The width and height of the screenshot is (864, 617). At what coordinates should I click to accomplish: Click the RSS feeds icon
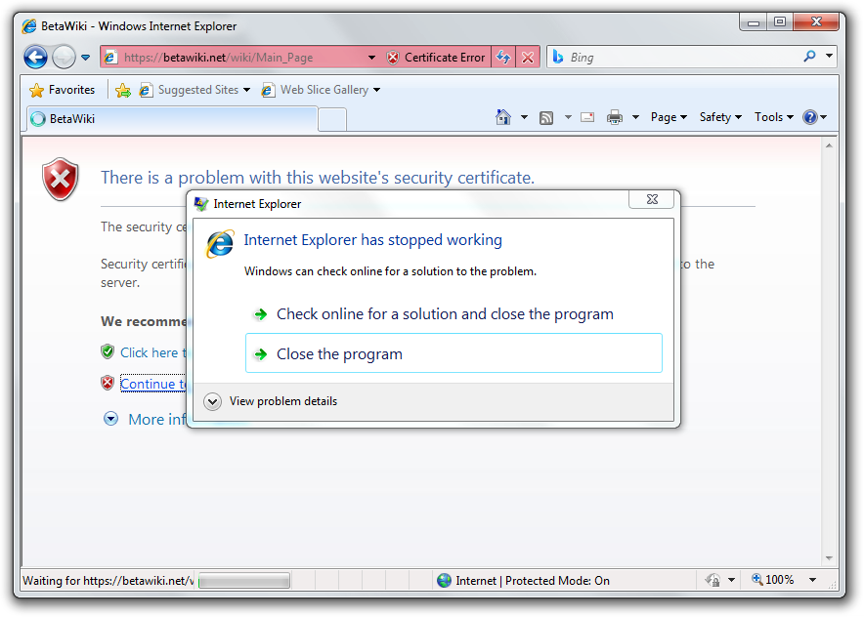point(546,118)
